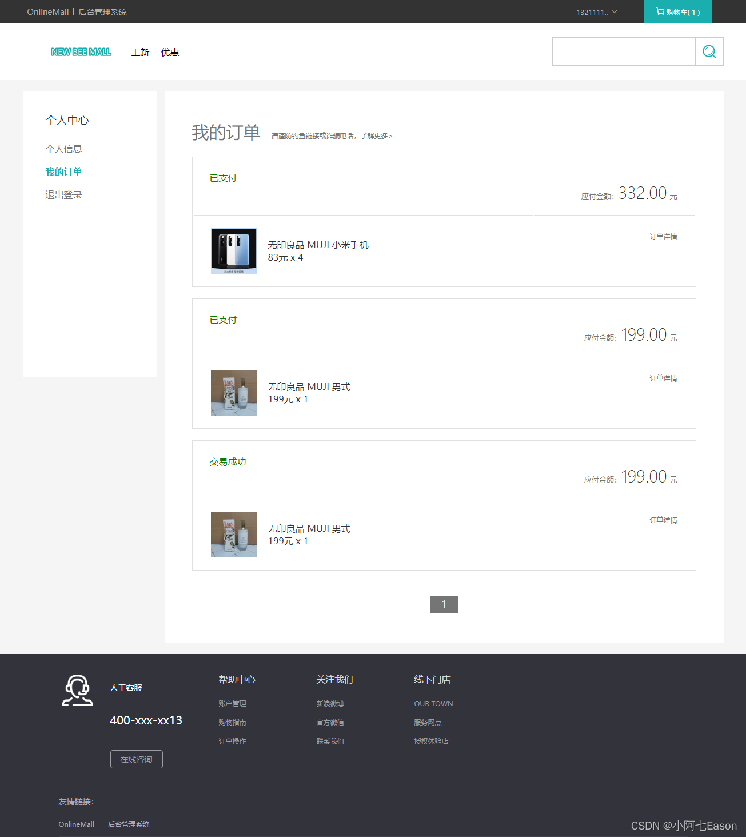Click the NEW BEE MALL logo
746x837 pixels.
pos(81,52)
